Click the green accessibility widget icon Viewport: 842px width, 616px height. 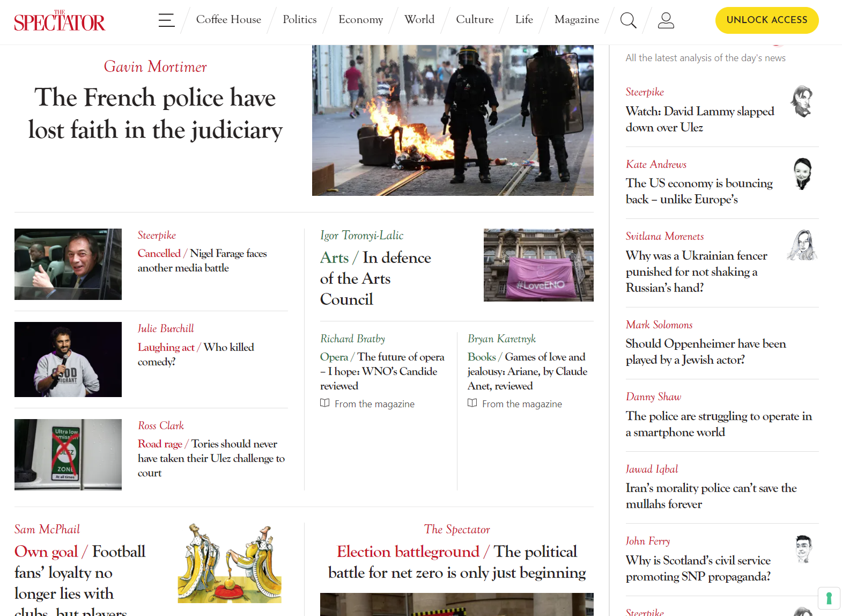click(x=829, y=598)
